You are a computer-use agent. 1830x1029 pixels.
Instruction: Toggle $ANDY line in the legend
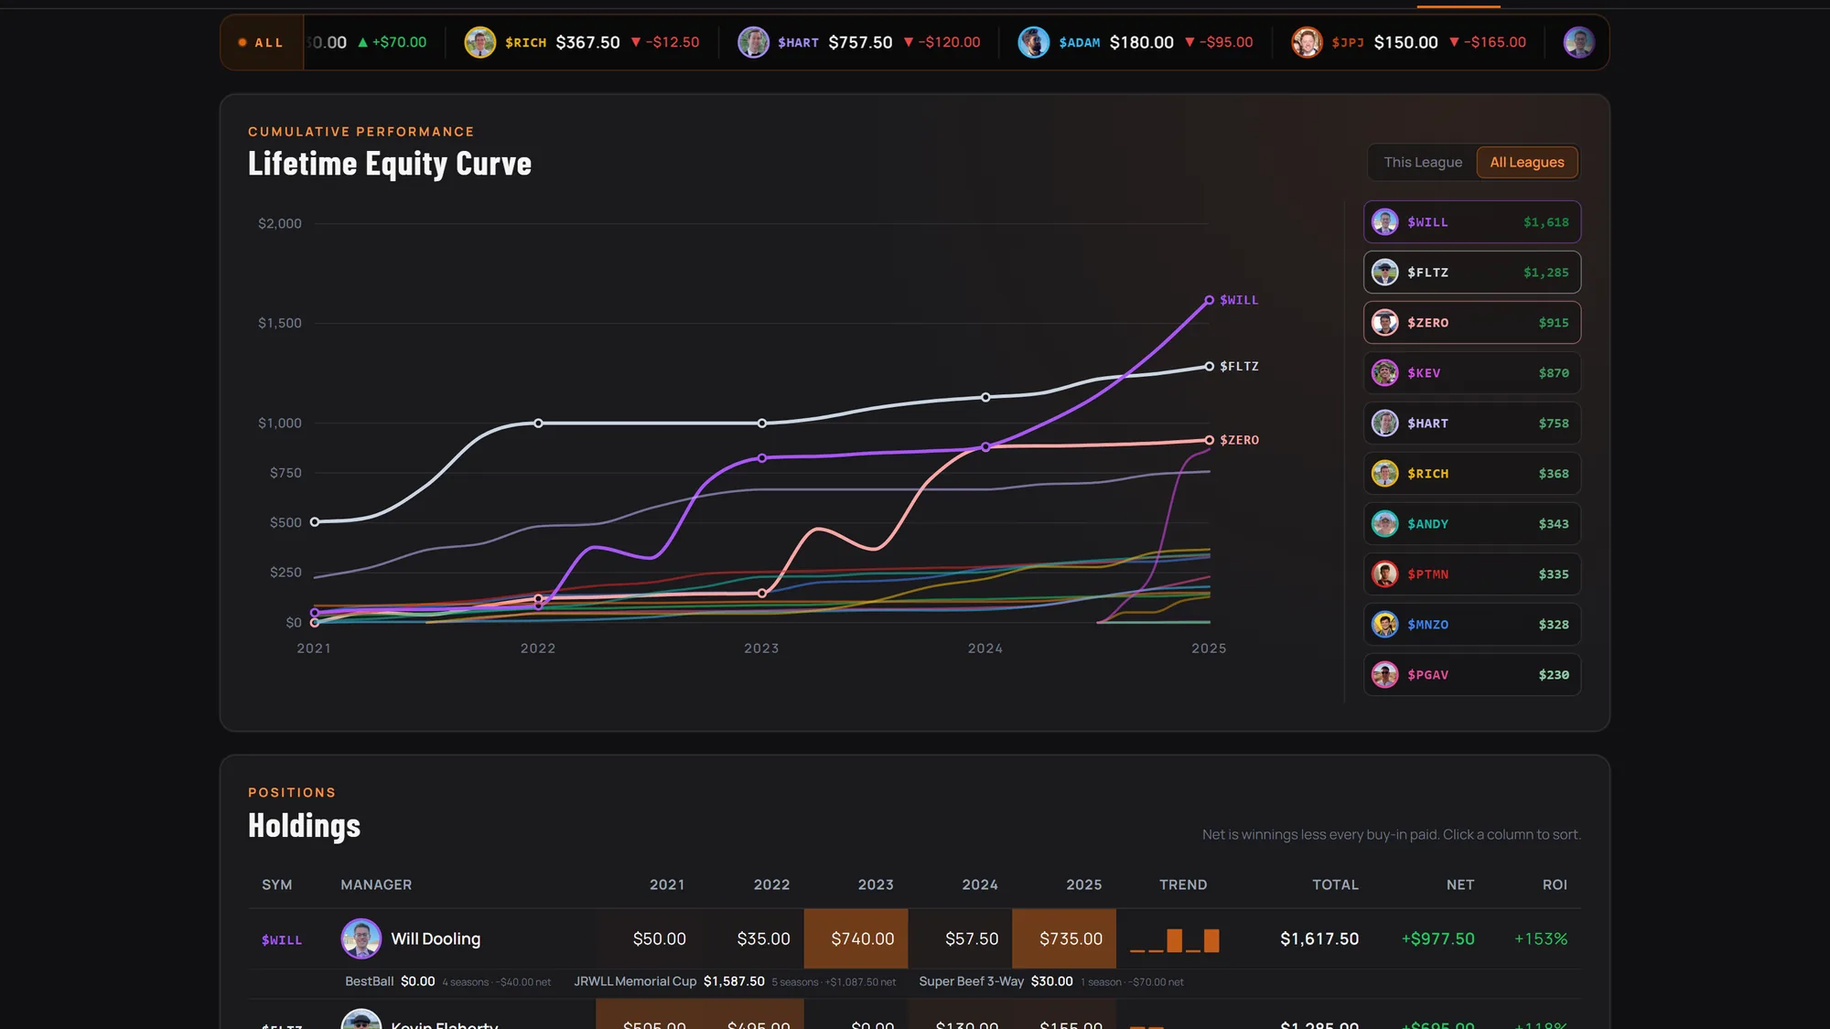coord(1472,524)
